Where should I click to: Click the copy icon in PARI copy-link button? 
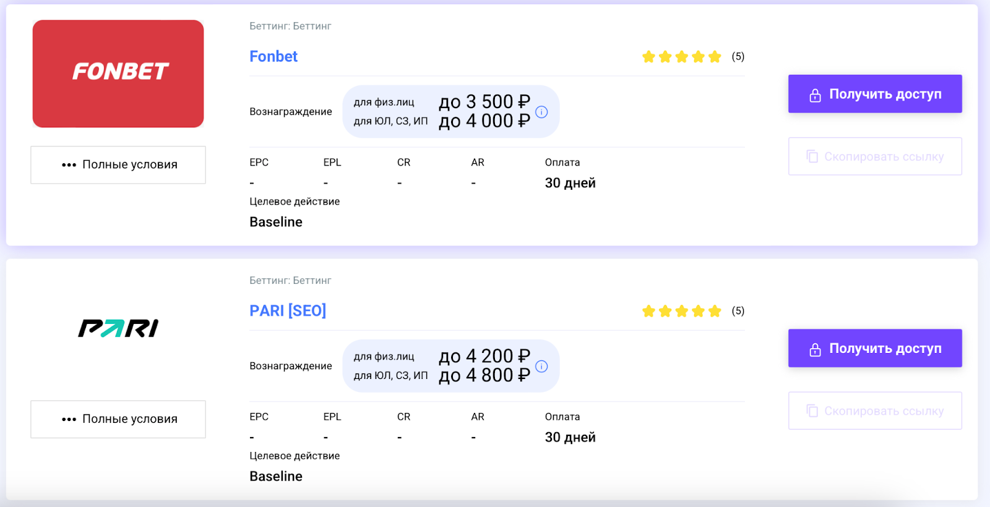tap(812, 411)
